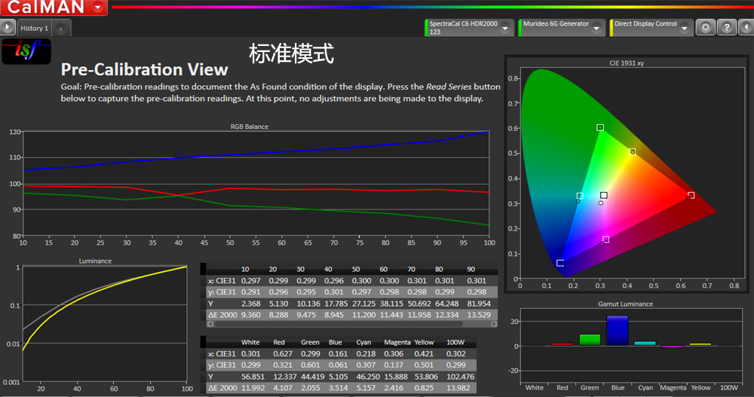The height and width of the screenshot is (397, 754).
Task: Click the green primary target on CIE chart
Action: pos(600,128)
